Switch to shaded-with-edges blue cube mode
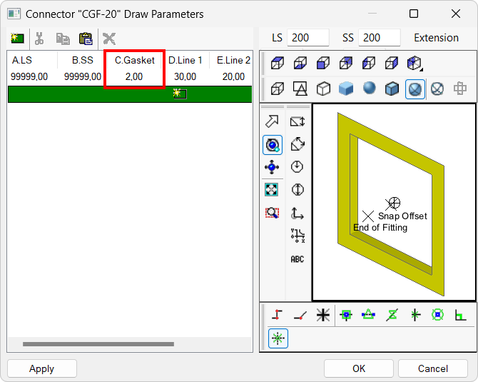The height and width of the screenshot is (382, 478). click(x=392, y=89)
